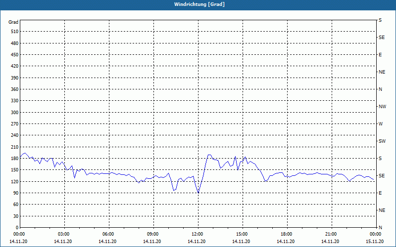Click the 360 y-axis label
396x247 pixels.
tap(15, 89)
